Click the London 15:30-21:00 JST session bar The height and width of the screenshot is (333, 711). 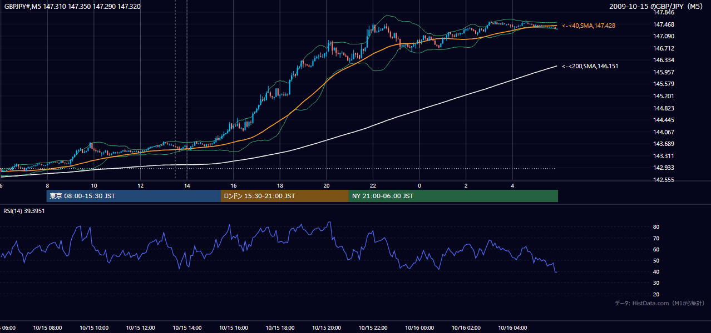[x=285, y=196]
